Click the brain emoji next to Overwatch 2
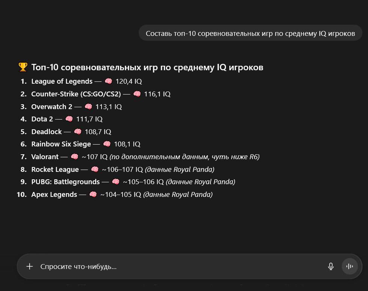Image resolution: width=368 pixels, height=291 pixels. (88, 106)
